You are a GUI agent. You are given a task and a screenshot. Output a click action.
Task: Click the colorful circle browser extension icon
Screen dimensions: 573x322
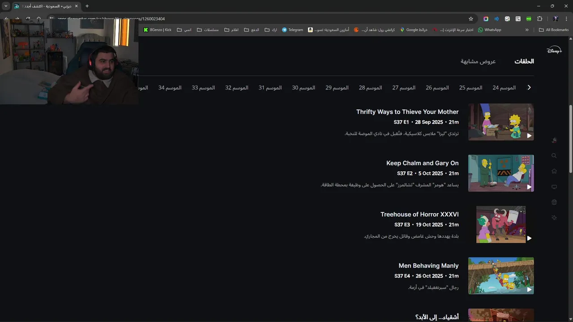tap(486, 19)
